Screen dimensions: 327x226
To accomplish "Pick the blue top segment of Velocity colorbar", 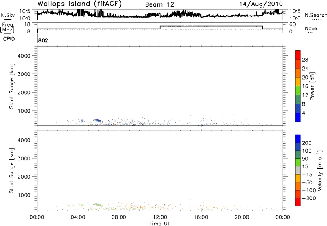I will point(298,139).
